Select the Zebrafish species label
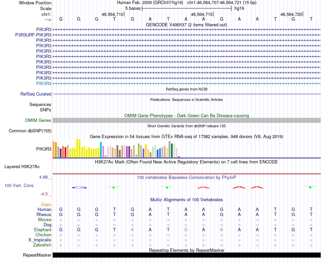 pos(42,245)
